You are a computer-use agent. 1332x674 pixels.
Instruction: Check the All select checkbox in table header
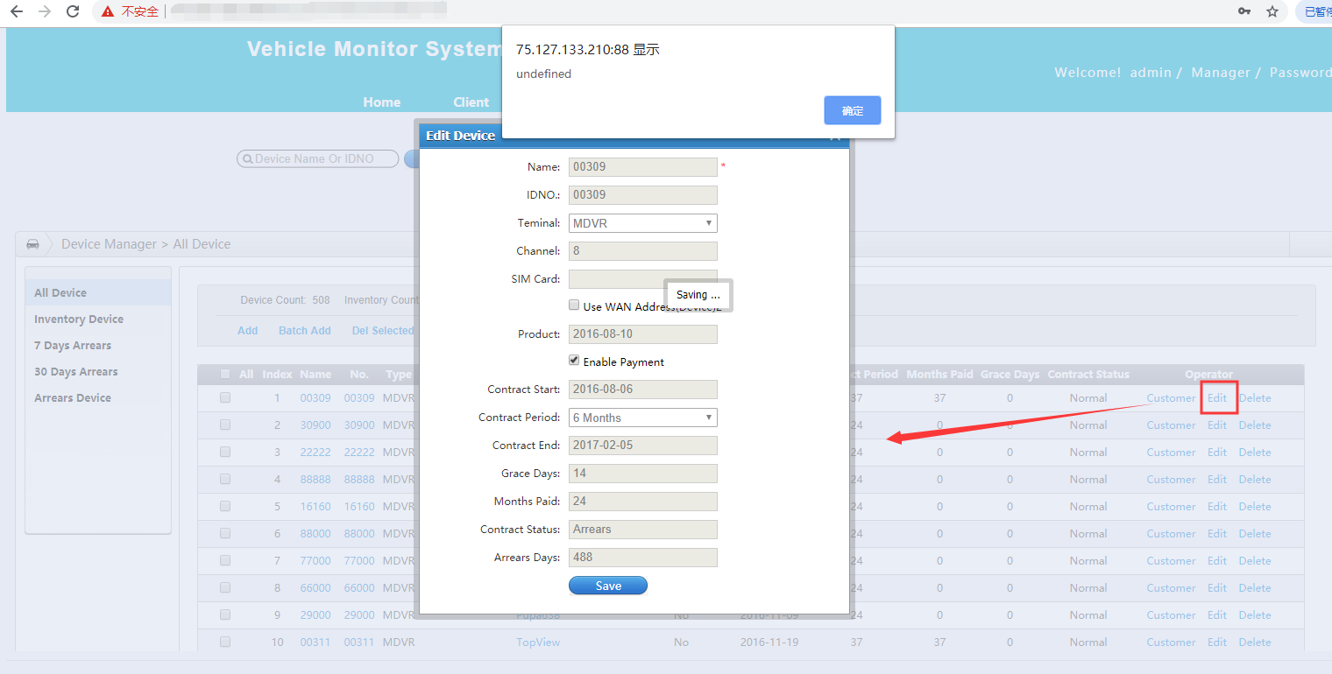(225, 374)
